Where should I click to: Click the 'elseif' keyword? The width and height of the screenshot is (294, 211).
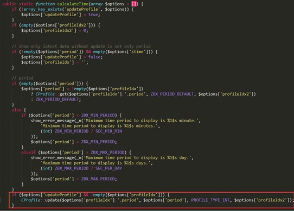28,152
